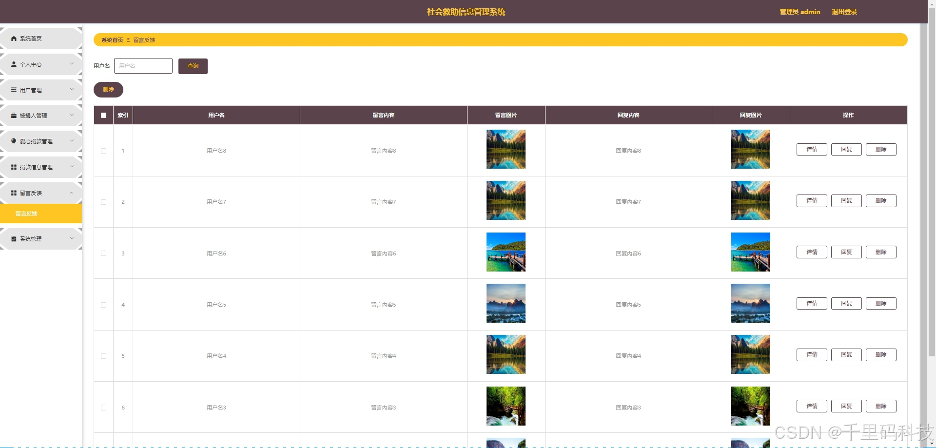Viewport: 936px width, 448px height.
Task: Click the grid icon beside 捐款信息管理
Action: coord(14,167)
